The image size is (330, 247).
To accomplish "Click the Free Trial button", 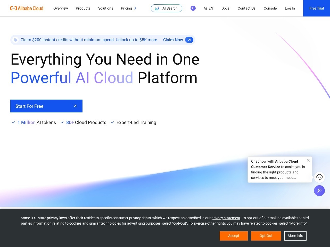I will pos(317,8).
